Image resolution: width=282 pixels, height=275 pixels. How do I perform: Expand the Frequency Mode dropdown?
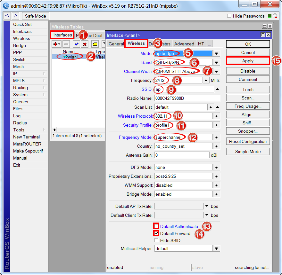tap(217, 137)
